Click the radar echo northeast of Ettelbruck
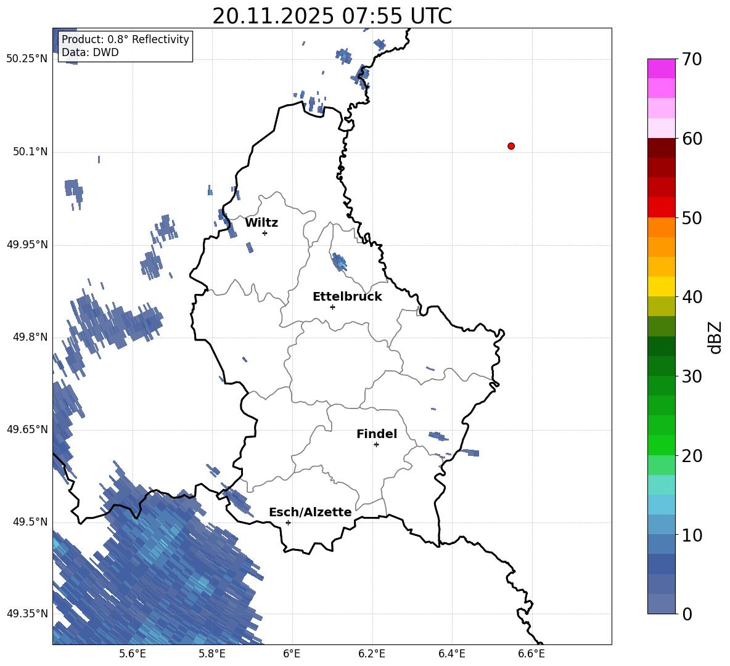Screen dimensions: 730x666 (x=339, y=262)
